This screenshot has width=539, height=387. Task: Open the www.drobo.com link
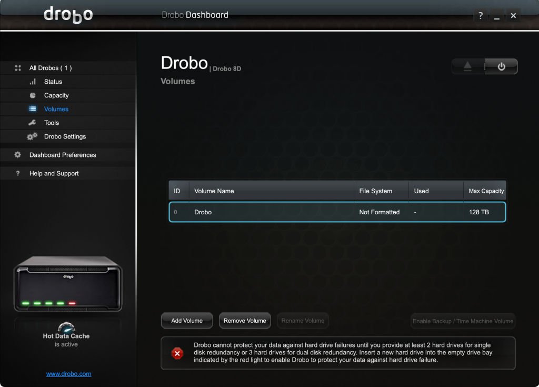point(69,374)
